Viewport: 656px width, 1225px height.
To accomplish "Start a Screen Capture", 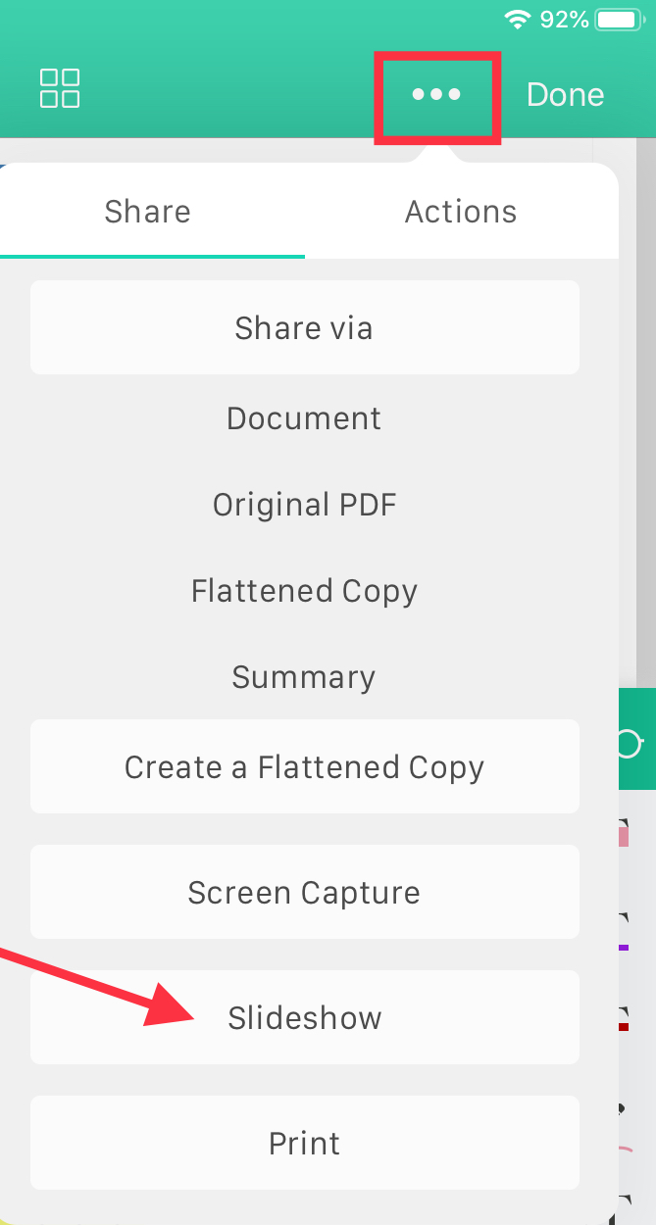I will (305, 892).
